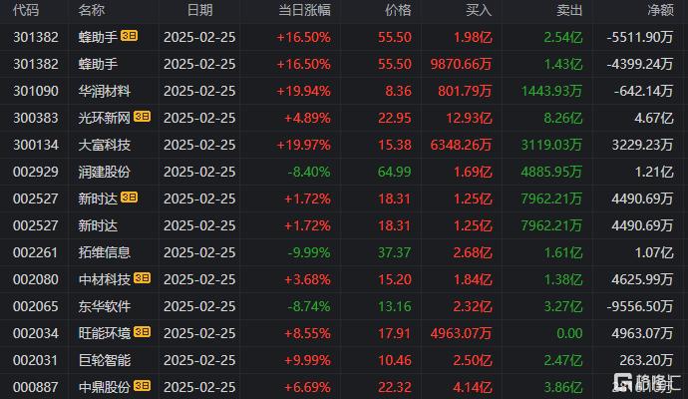688x399 pixels.
Task: Click the -9.99% daily change value
Action: pyautogui.click(x=309, y=252)
